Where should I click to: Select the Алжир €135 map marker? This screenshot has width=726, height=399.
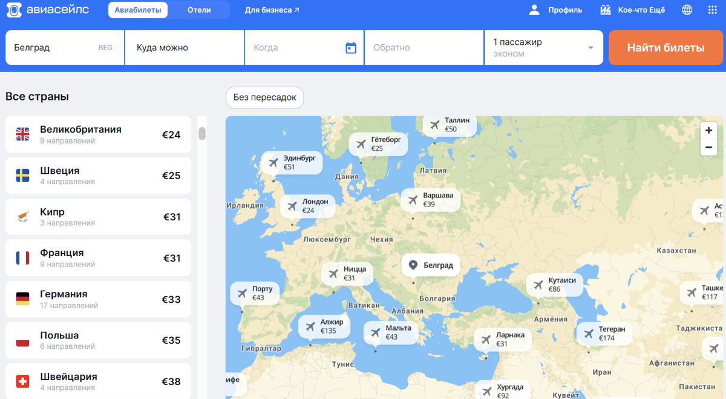324,326
